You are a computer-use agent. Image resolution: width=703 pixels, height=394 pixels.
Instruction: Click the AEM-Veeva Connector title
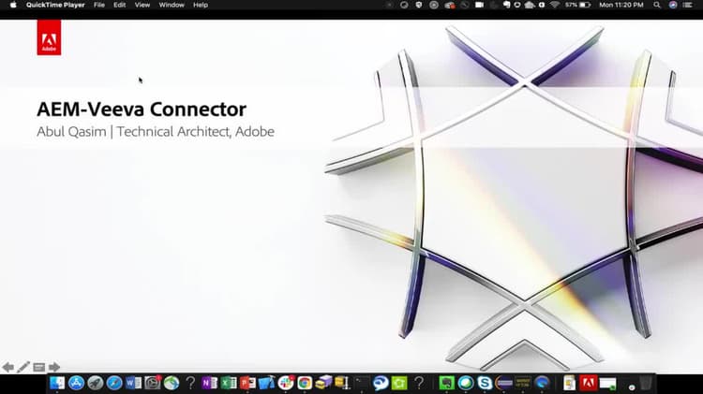pyautogui.click(x=142, y=109)
